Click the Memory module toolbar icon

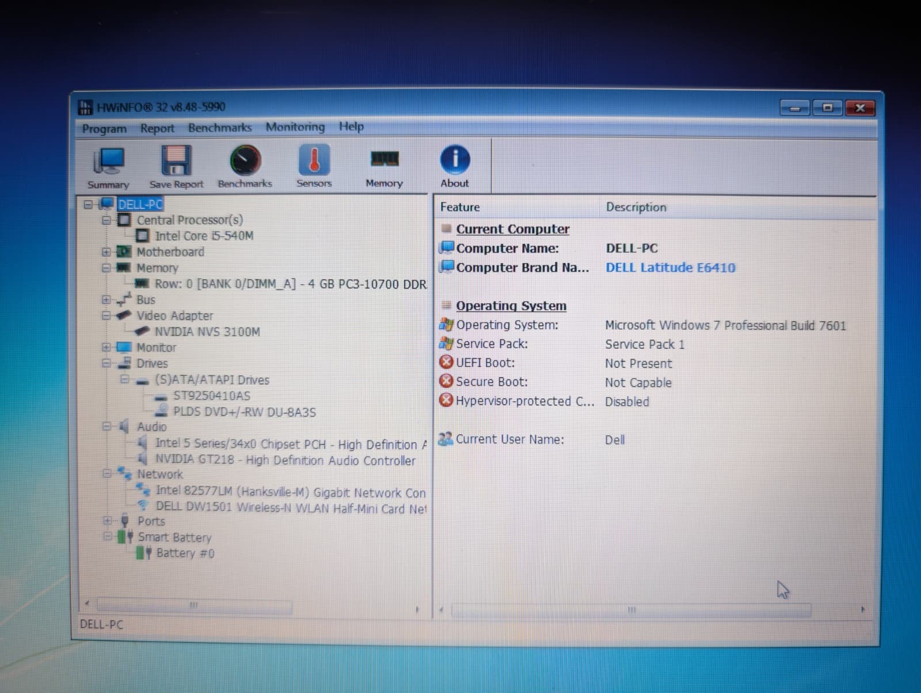[384, 159]
